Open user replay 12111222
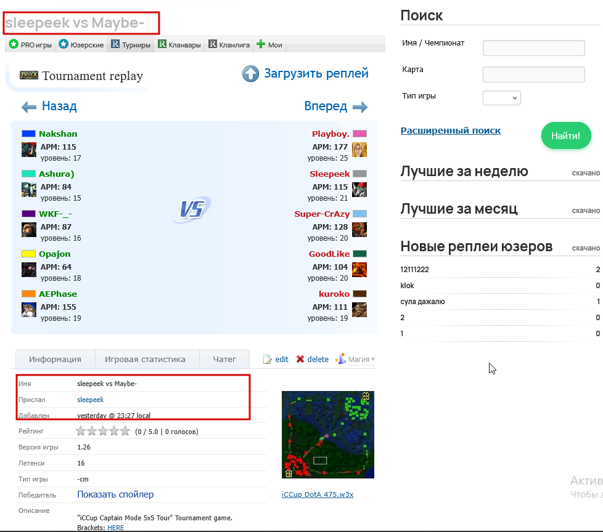 tap(414, 269)
